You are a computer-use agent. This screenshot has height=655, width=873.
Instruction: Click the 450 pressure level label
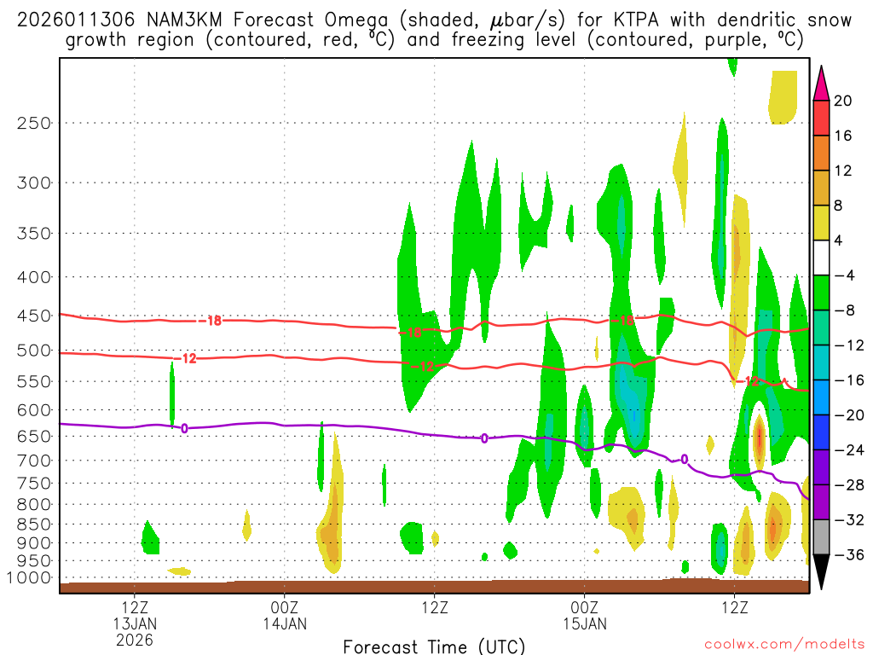tap(34, 316)
